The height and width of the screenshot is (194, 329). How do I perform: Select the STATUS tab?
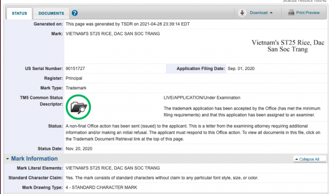coord(19,13)
